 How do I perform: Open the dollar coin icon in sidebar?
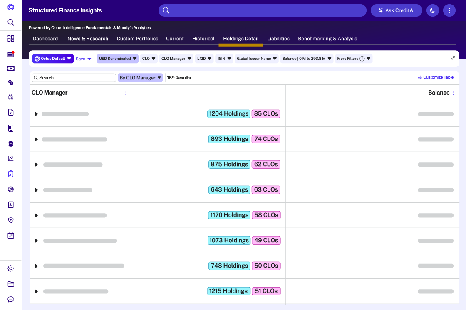[11, 189]
